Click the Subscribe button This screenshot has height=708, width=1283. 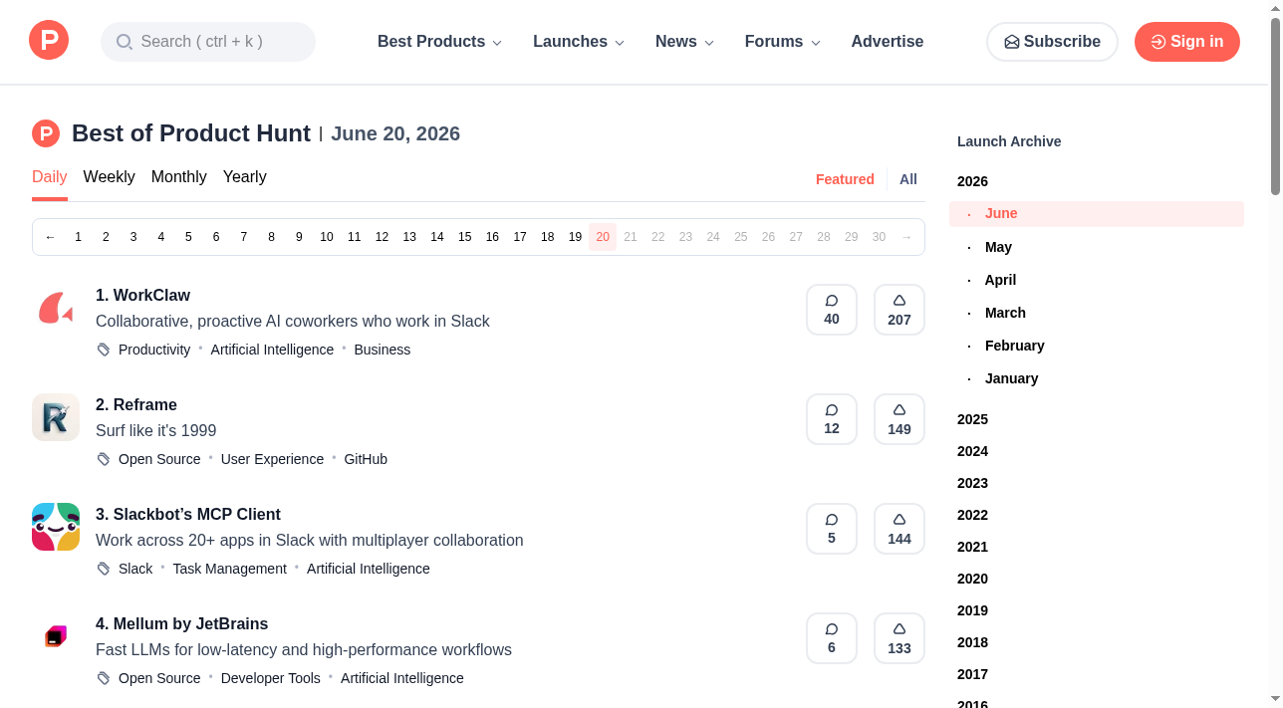point(1052,42)
